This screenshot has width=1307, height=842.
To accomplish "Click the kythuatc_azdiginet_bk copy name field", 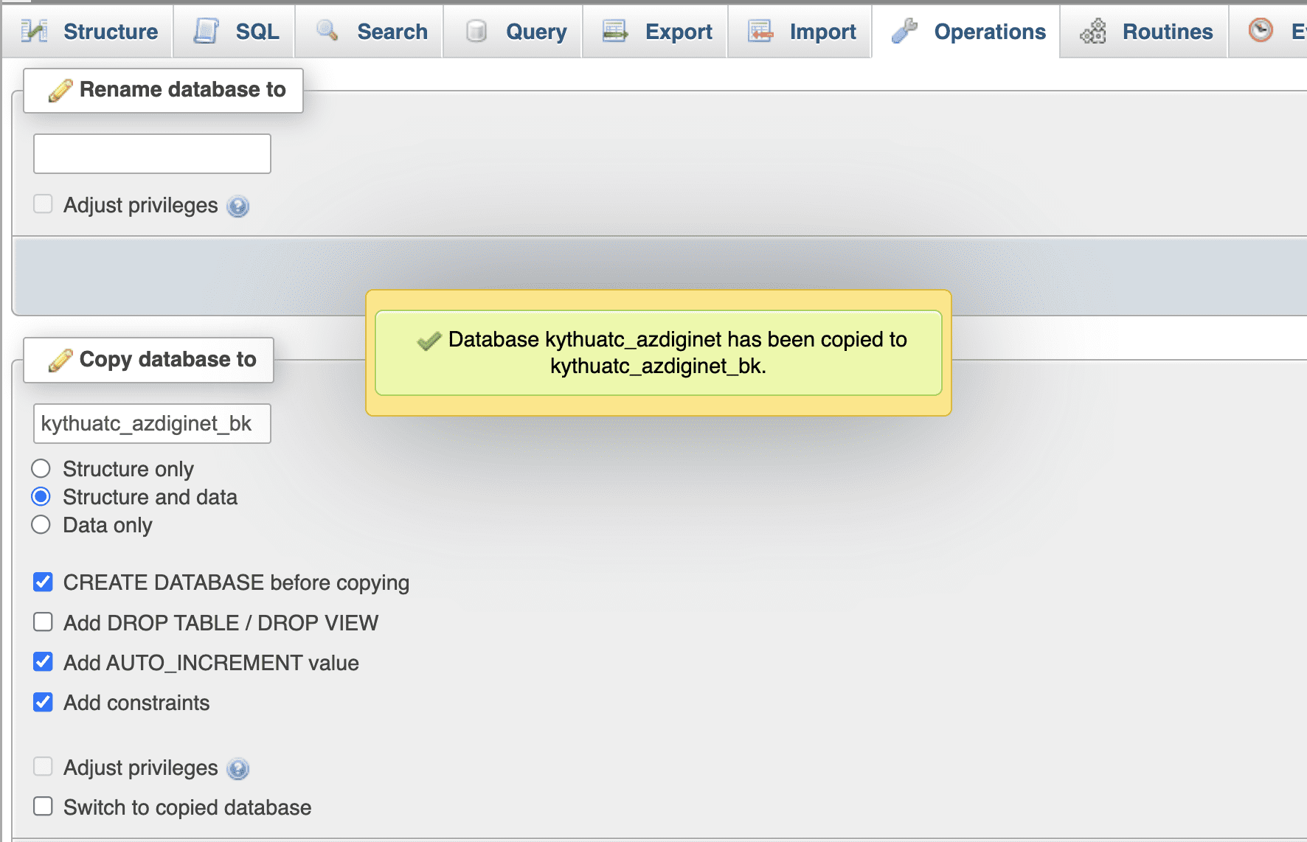I will coord(151,423).
